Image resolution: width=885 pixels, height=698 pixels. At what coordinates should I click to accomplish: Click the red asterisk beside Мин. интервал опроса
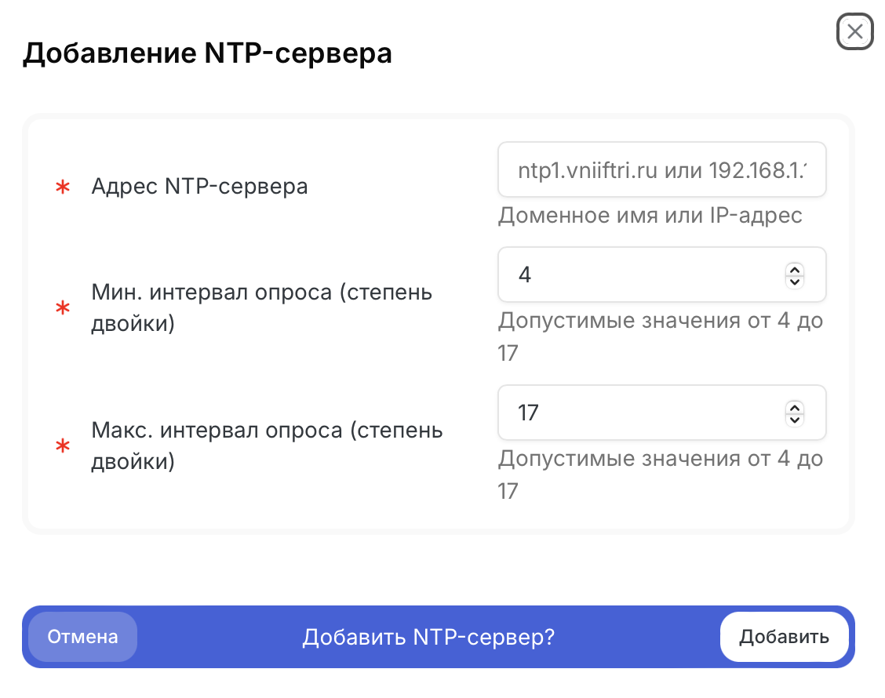62,309
